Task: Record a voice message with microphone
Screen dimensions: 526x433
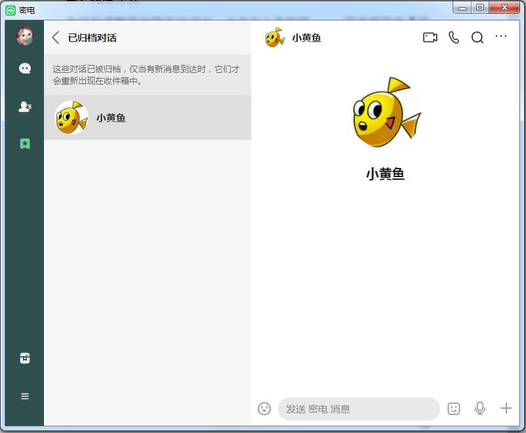Action: 480,409
